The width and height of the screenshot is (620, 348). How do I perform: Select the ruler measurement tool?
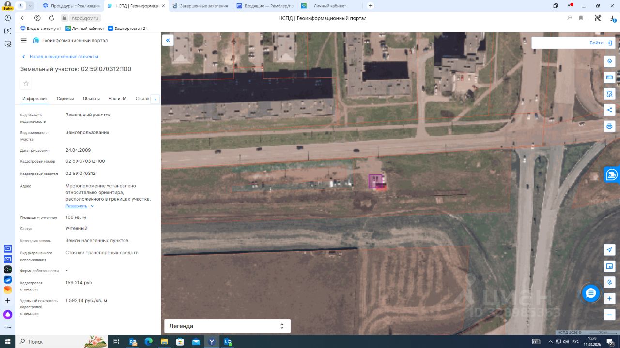pyautogui.click(x=609, y=77)
